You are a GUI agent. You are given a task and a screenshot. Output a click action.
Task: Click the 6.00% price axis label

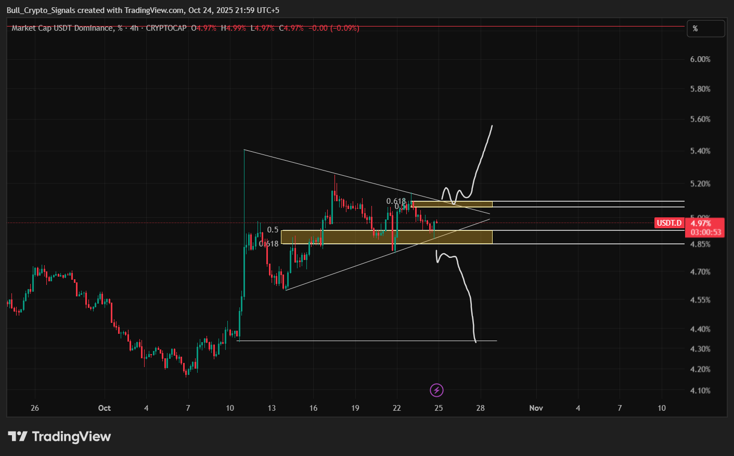click(x=700, y=59)
